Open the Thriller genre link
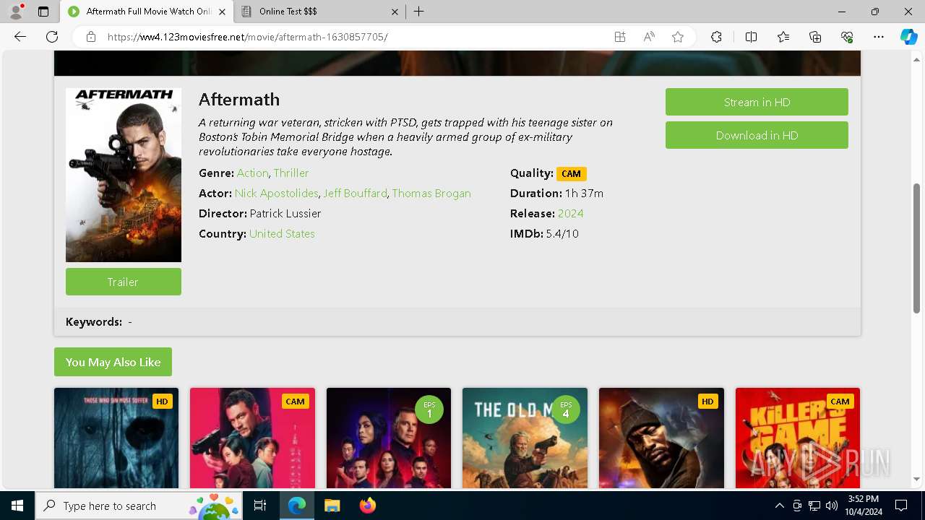The height and width of the screenshot is (520, 925). (291, 173)
